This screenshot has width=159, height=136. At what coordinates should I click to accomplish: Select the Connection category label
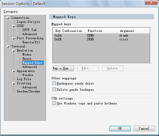click(x=20, y=18)
